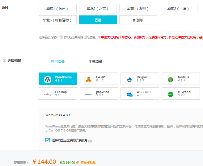Pick the Node.js 4.8.4 image label
The image size is (203, 166).
184,79
